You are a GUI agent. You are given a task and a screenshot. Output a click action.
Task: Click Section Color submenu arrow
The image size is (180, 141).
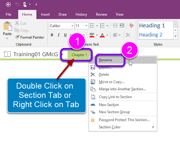coord(153,127)
